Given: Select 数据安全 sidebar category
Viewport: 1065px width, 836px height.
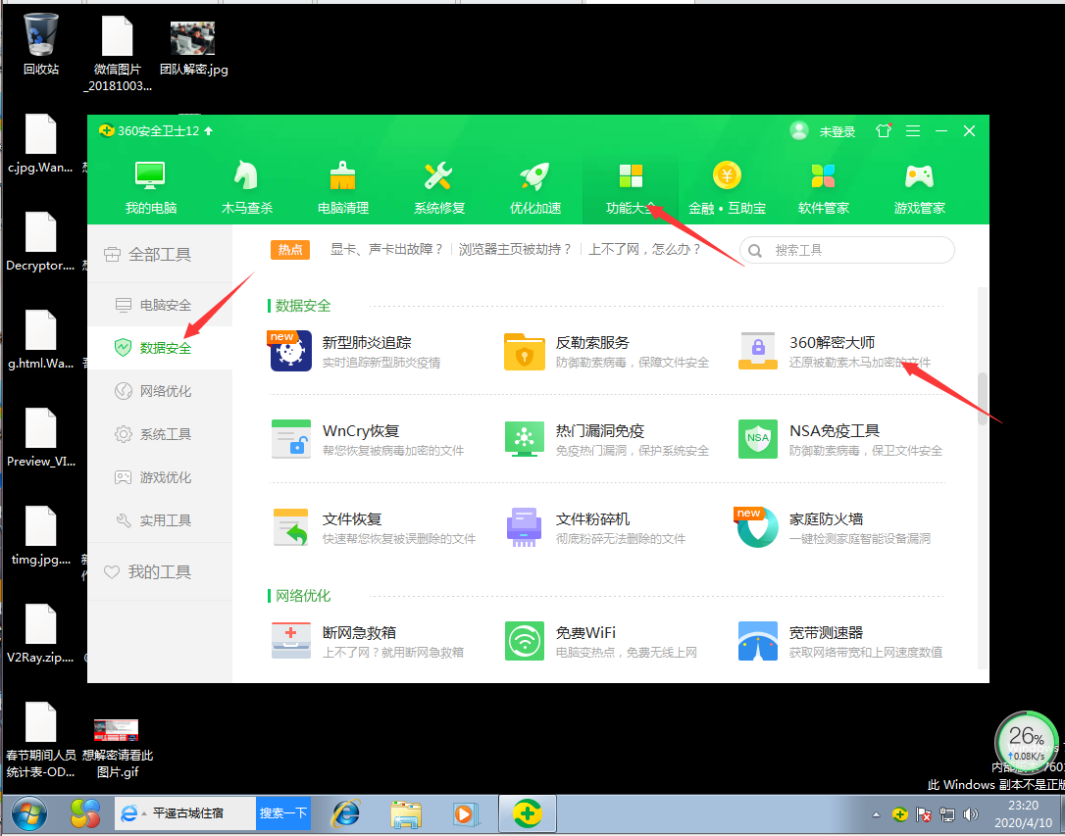Looking at the screenshot, I should pyautogui.click(x=160, y=347).
